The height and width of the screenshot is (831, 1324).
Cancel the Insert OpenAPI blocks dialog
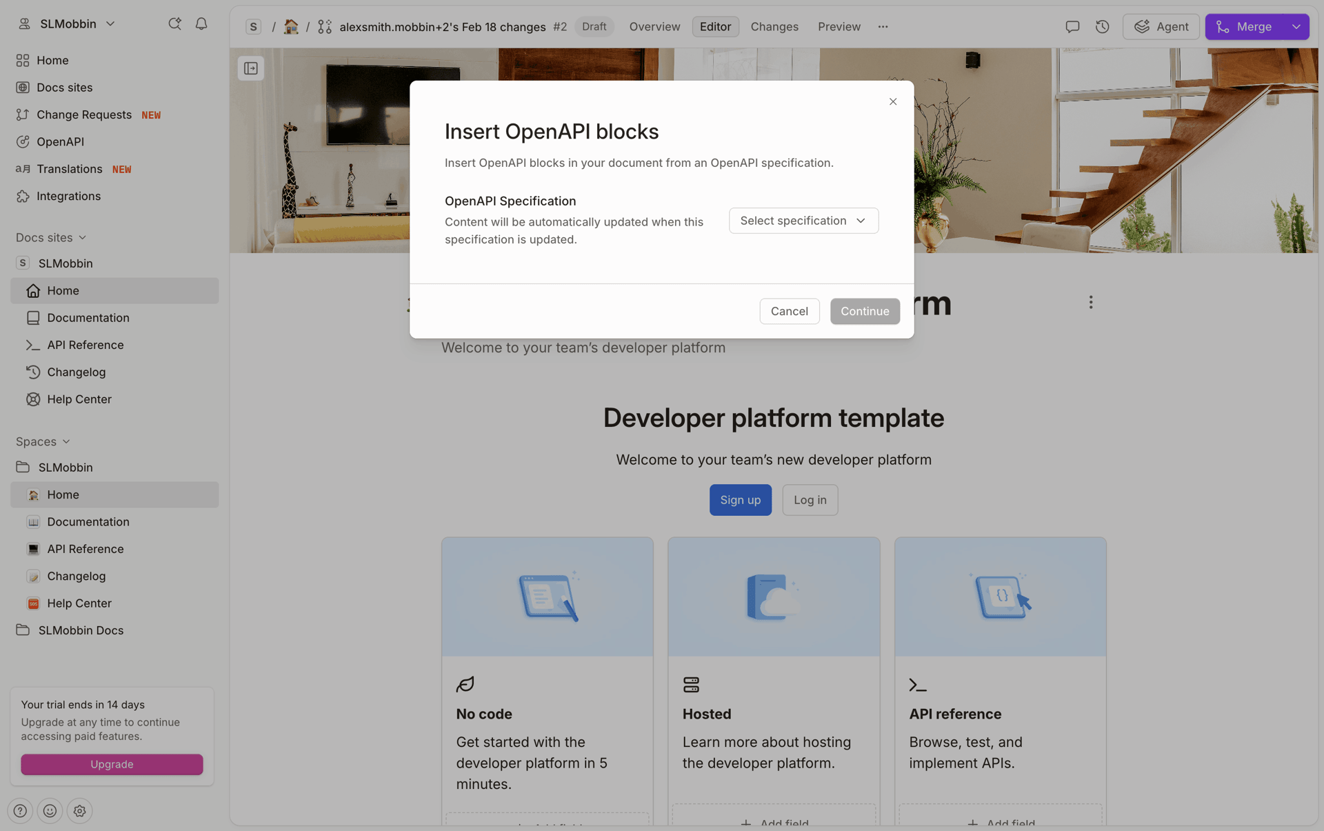pyautogui.click(x=789, y=311)
